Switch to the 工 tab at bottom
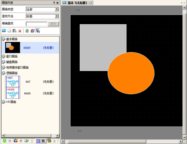187x144 pixels. [x=30, y=141]
